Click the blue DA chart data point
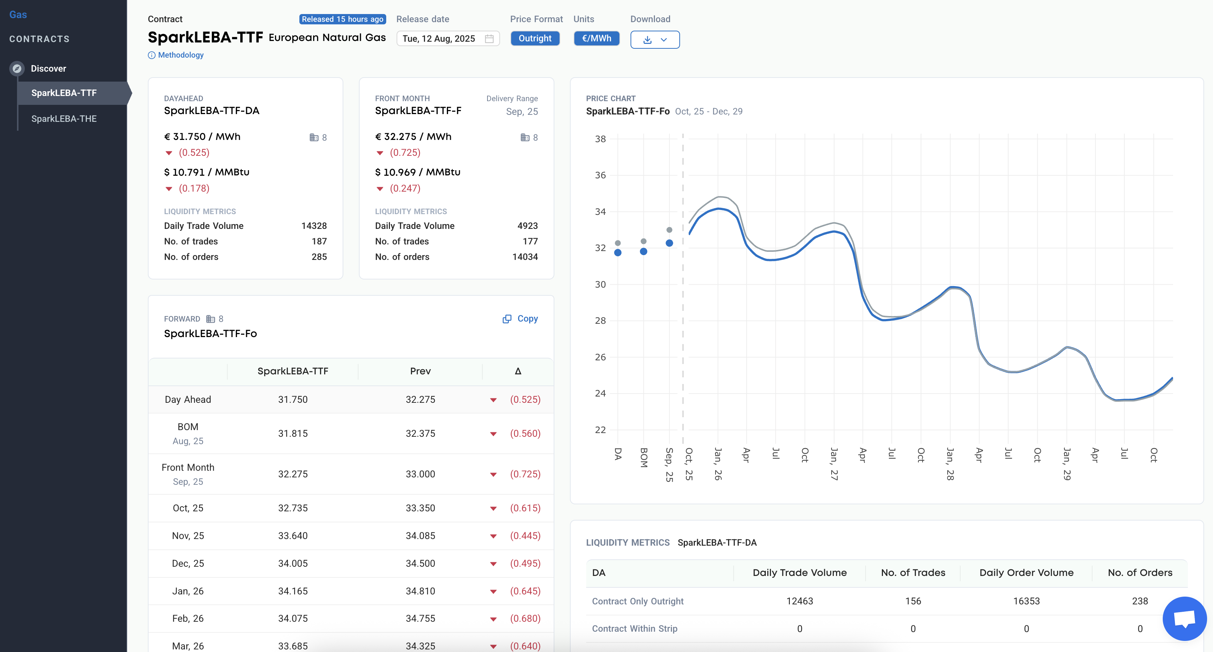1213x652 pixels. (x=618, y=253)
